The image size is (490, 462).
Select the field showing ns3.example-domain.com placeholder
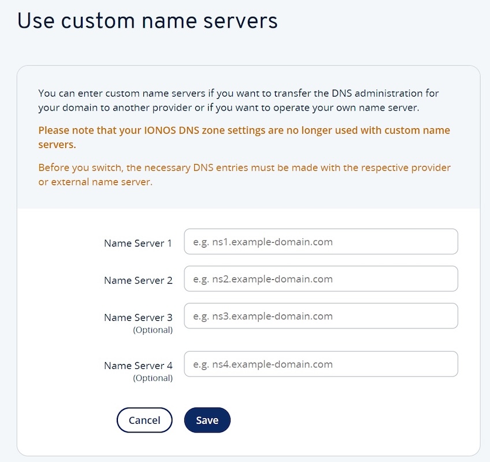(321, 316)
